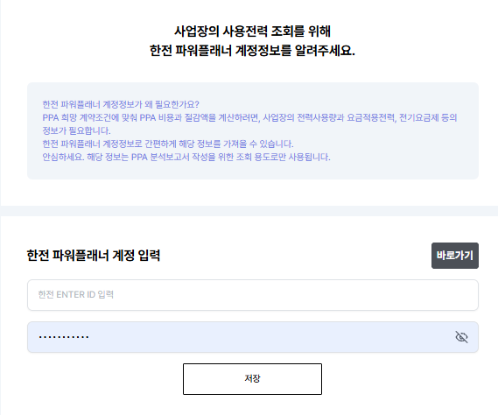Select the line starting 'PPA 희망 계약조건에 맞춰'
498x415 pixels.
click(x=249, y=118)
